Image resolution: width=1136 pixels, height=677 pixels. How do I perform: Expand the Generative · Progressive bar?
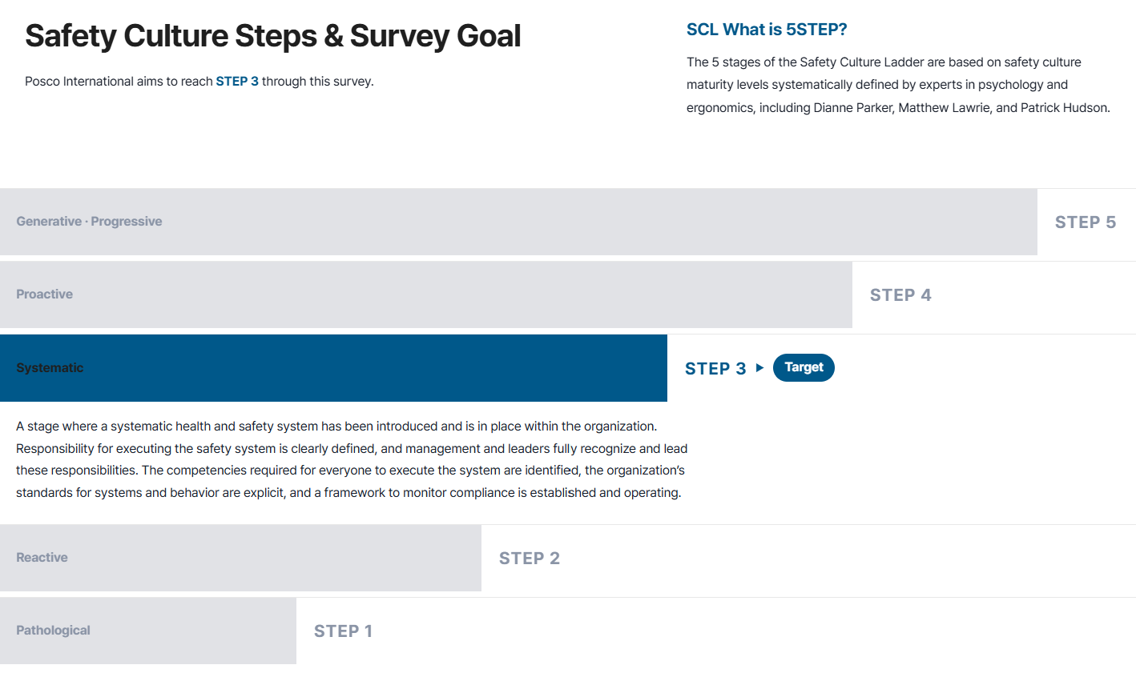518,222
